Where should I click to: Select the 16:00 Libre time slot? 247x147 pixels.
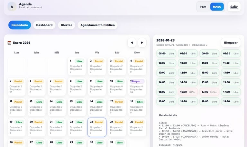pos(166,92)
